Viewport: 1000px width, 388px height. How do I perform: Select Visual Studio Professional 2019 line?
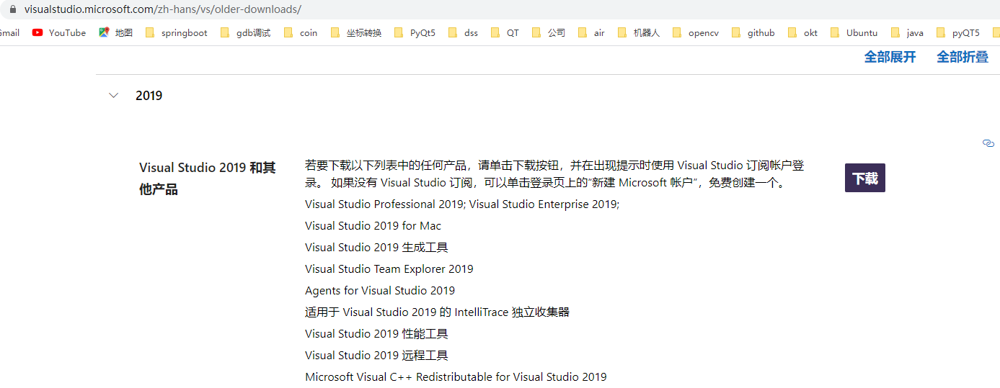[462, 204]
